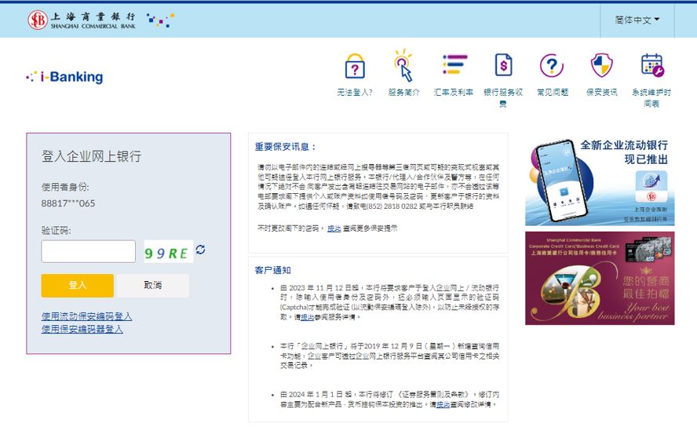Focus the 验证码 input field
Screen dimensions: 697x438
click(x=89, y=251)
